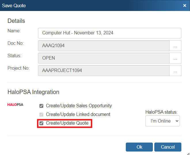Open the Status ellipsis button
The width and height of the screenshot is (190, 155).
click(x=175, y=58)
